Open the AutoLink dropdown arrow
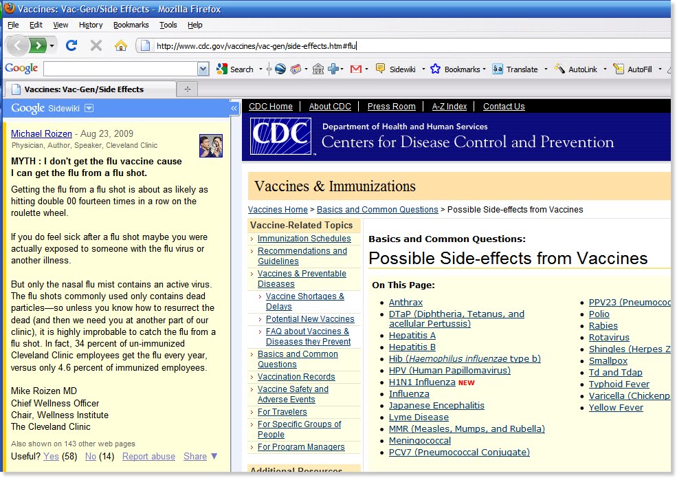Screen dimensions: 677x478 click(605, 69)
